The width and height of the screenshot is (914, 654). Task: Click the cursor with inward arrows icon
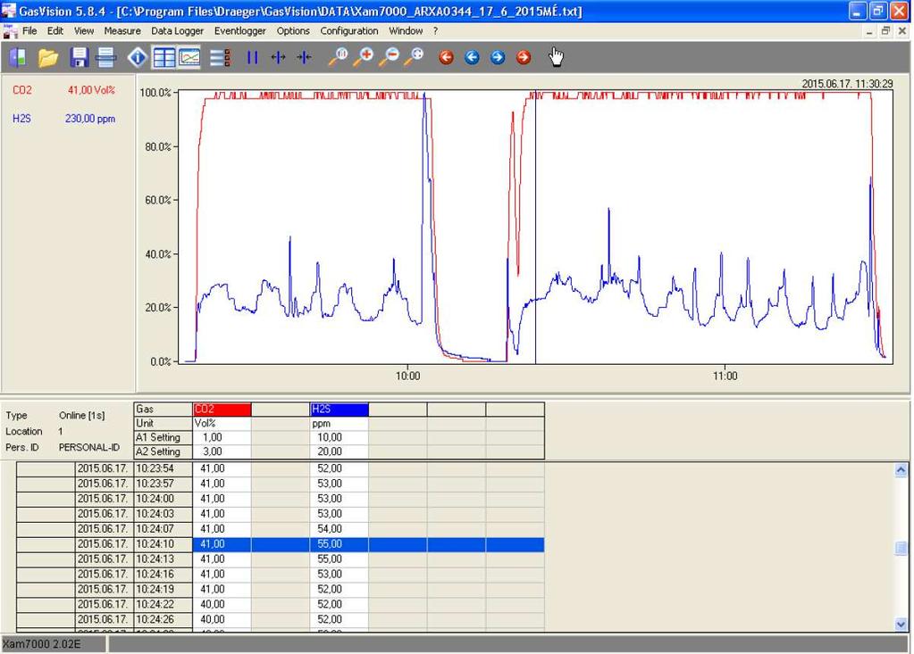[x=304, y=57]
